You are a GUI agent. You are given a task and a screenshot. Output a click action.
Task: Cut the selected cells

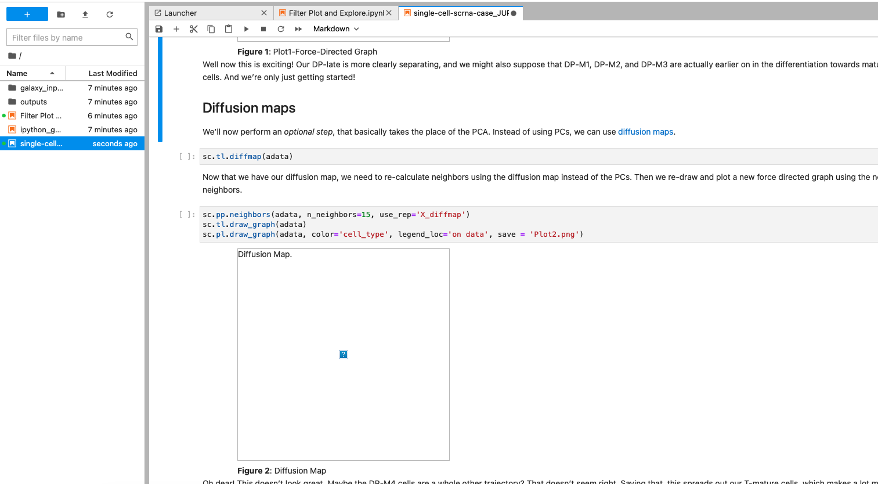coord(193,28)
